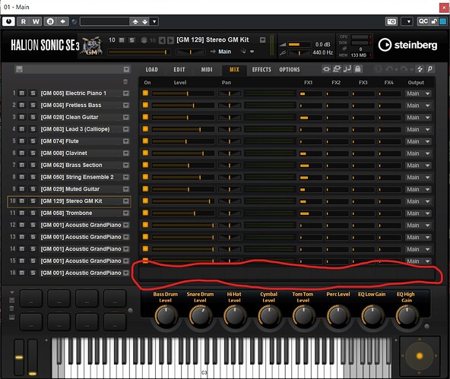The width and height of the screenshot is (450, 379).
Task: Adjust the Flute pan slider
Action: (230, 141)
